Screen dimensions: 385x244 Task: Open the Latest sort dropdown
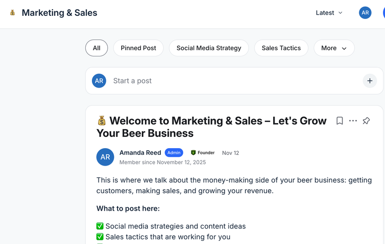click(x=329, y=13)
